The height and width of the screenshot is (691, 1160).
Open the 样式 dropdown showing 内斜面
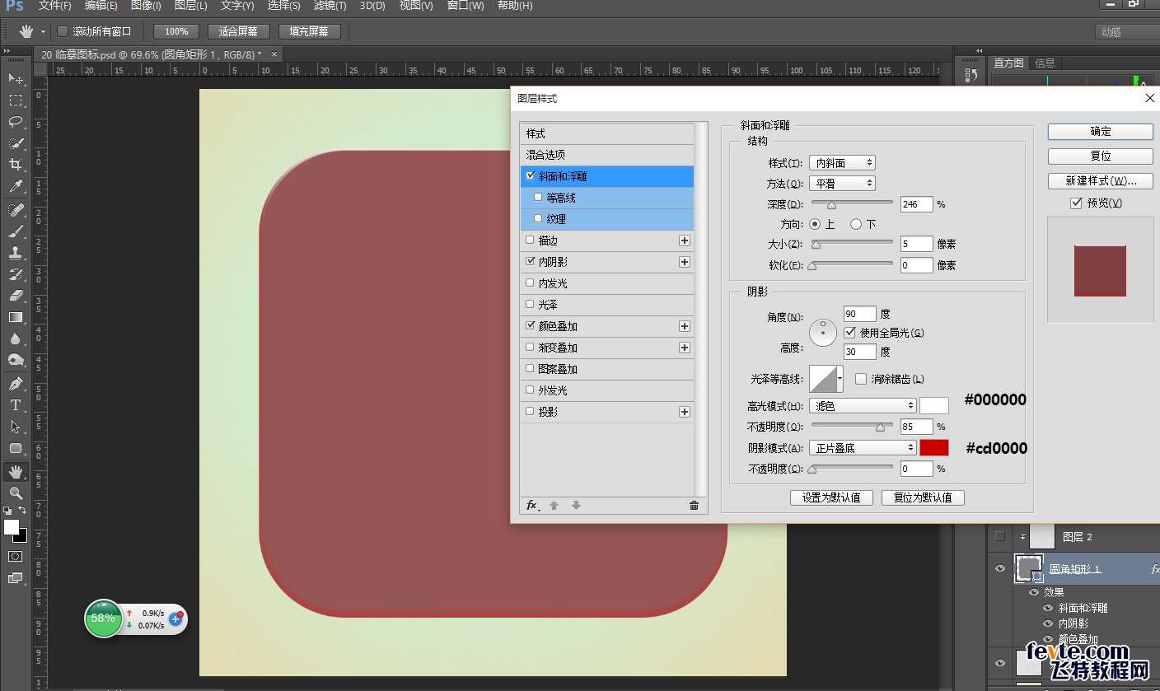842,163
